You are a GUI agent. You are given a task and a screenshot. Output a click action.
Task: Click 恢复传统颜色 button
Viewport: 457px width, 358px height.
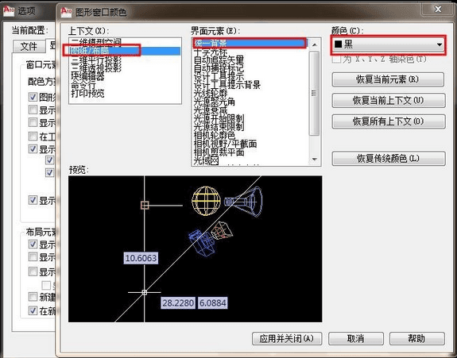(389, 158)
